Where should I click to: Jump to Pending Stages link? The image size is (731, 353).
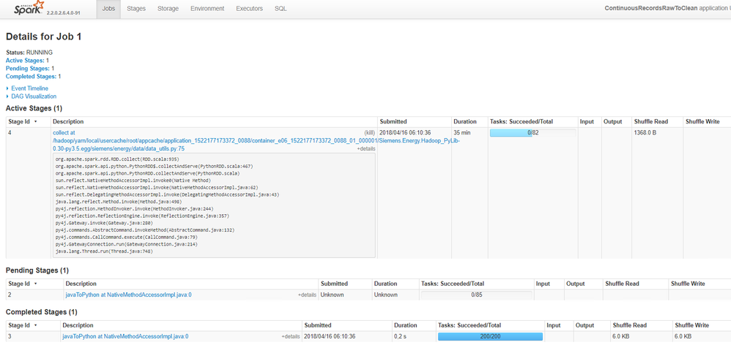tap(28, 69)
